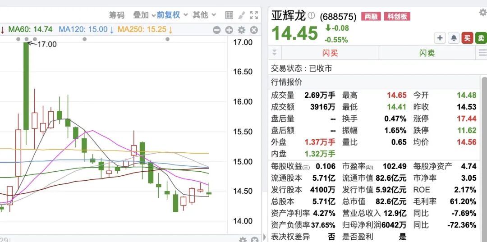Add 亚辉龙 to watchlist with plus button
The width and height of the screenshot is (487, 242).
pyautogui.click(x=440, y=38)
